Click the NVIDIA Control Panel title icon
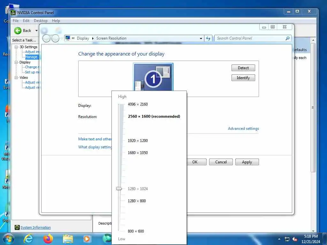 13,13
